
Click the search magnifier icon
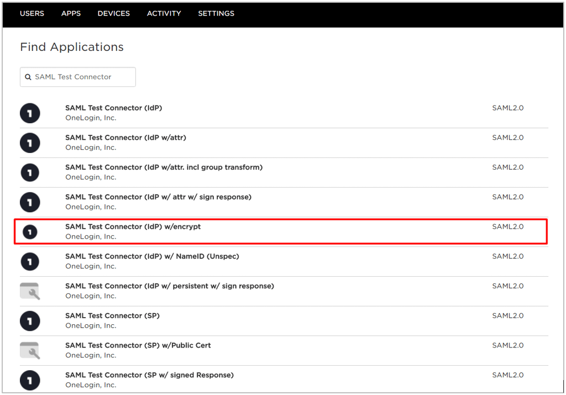(28, 77)
